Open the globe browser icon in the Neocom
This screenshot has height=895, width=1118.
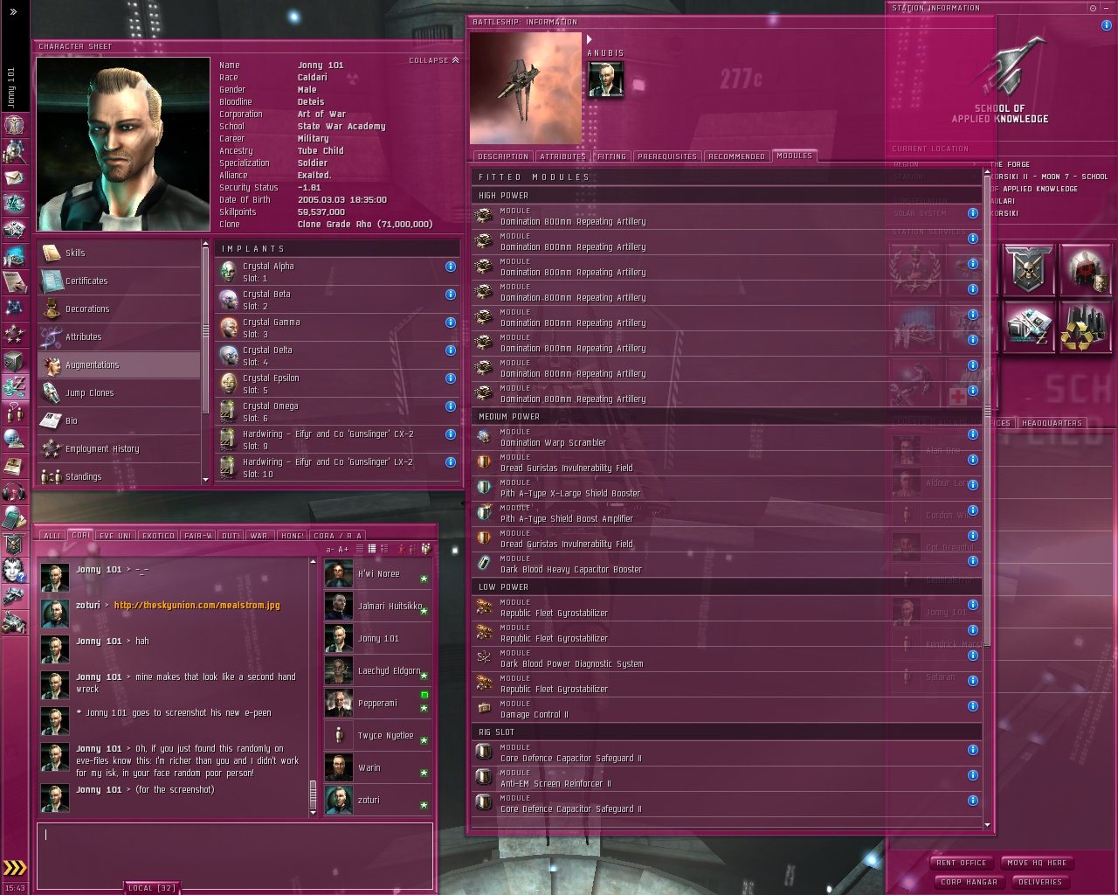click(x=14, y=439)
